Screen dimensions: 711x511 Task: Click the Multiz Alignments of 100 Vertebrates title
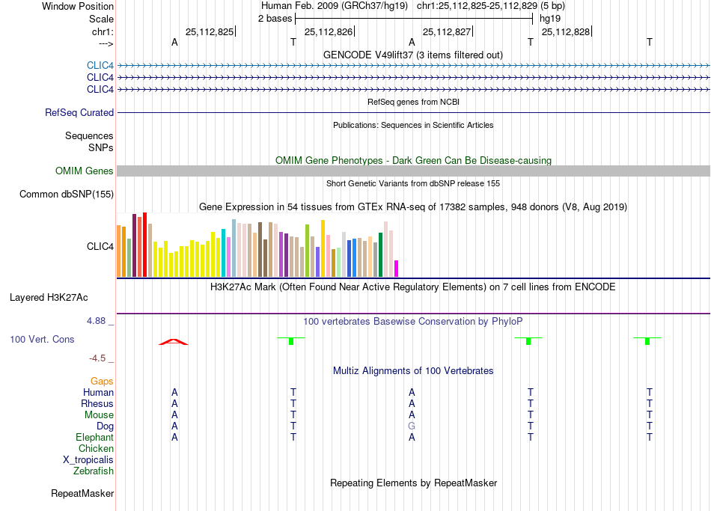[x=413, y=371]
